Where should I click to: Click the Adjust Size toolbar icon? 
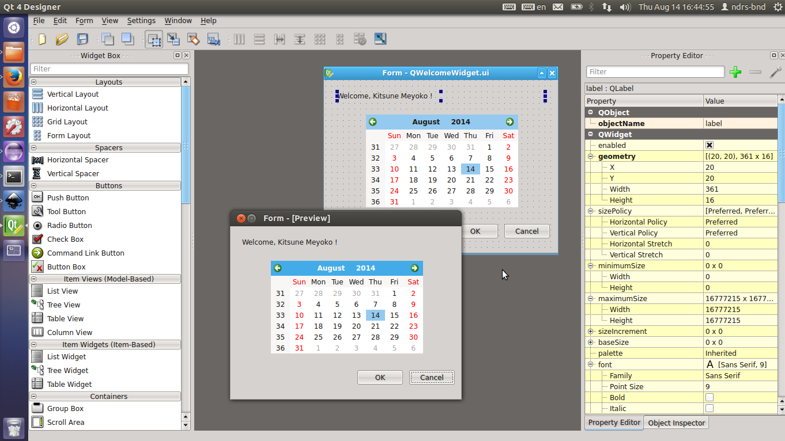pyautogui.click(x=380, y=39)
